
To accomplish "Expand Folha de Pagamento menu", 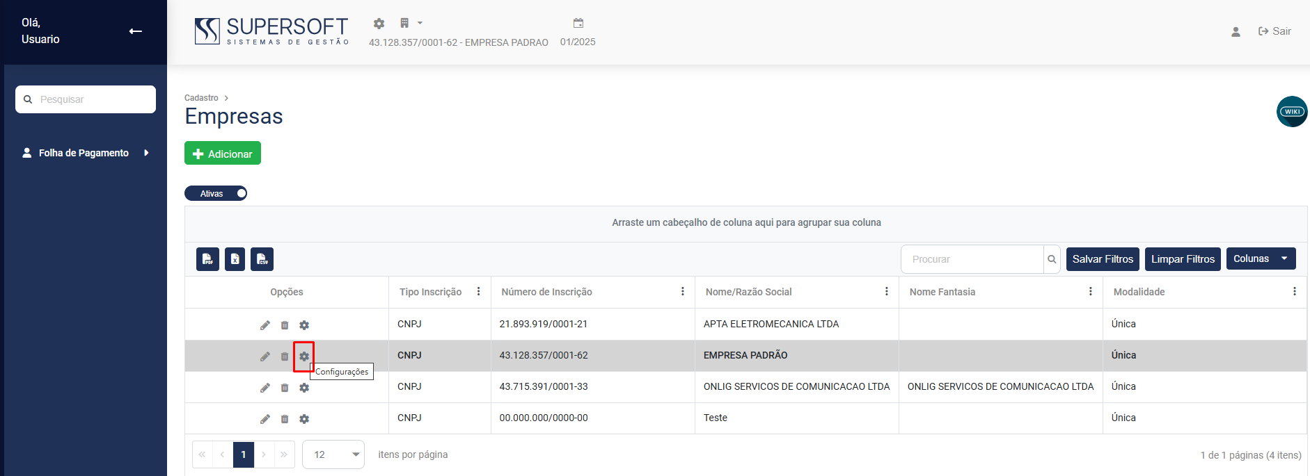I will tap(85, 153).
